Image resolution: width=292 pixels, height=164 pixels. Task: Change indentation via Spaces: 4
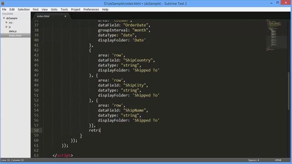(x=254, y=160)
